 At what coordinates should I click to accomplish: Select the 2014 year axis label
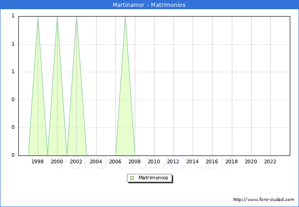pyautogui.click(x=192, y=161)
